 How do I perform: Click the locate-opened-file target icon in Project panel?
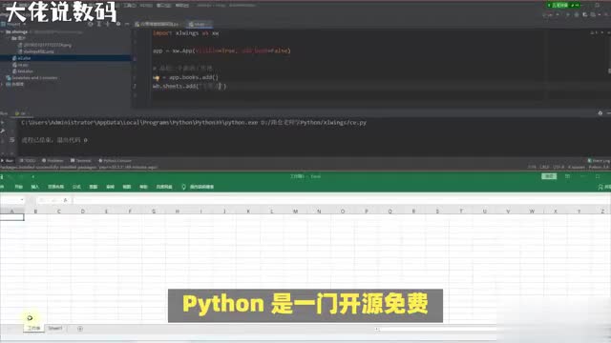point(91,24)
